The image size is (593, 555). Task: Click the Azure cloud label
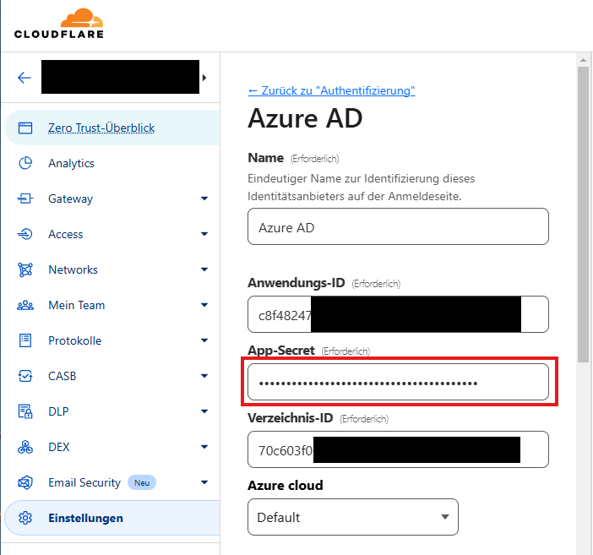[286, 486]
